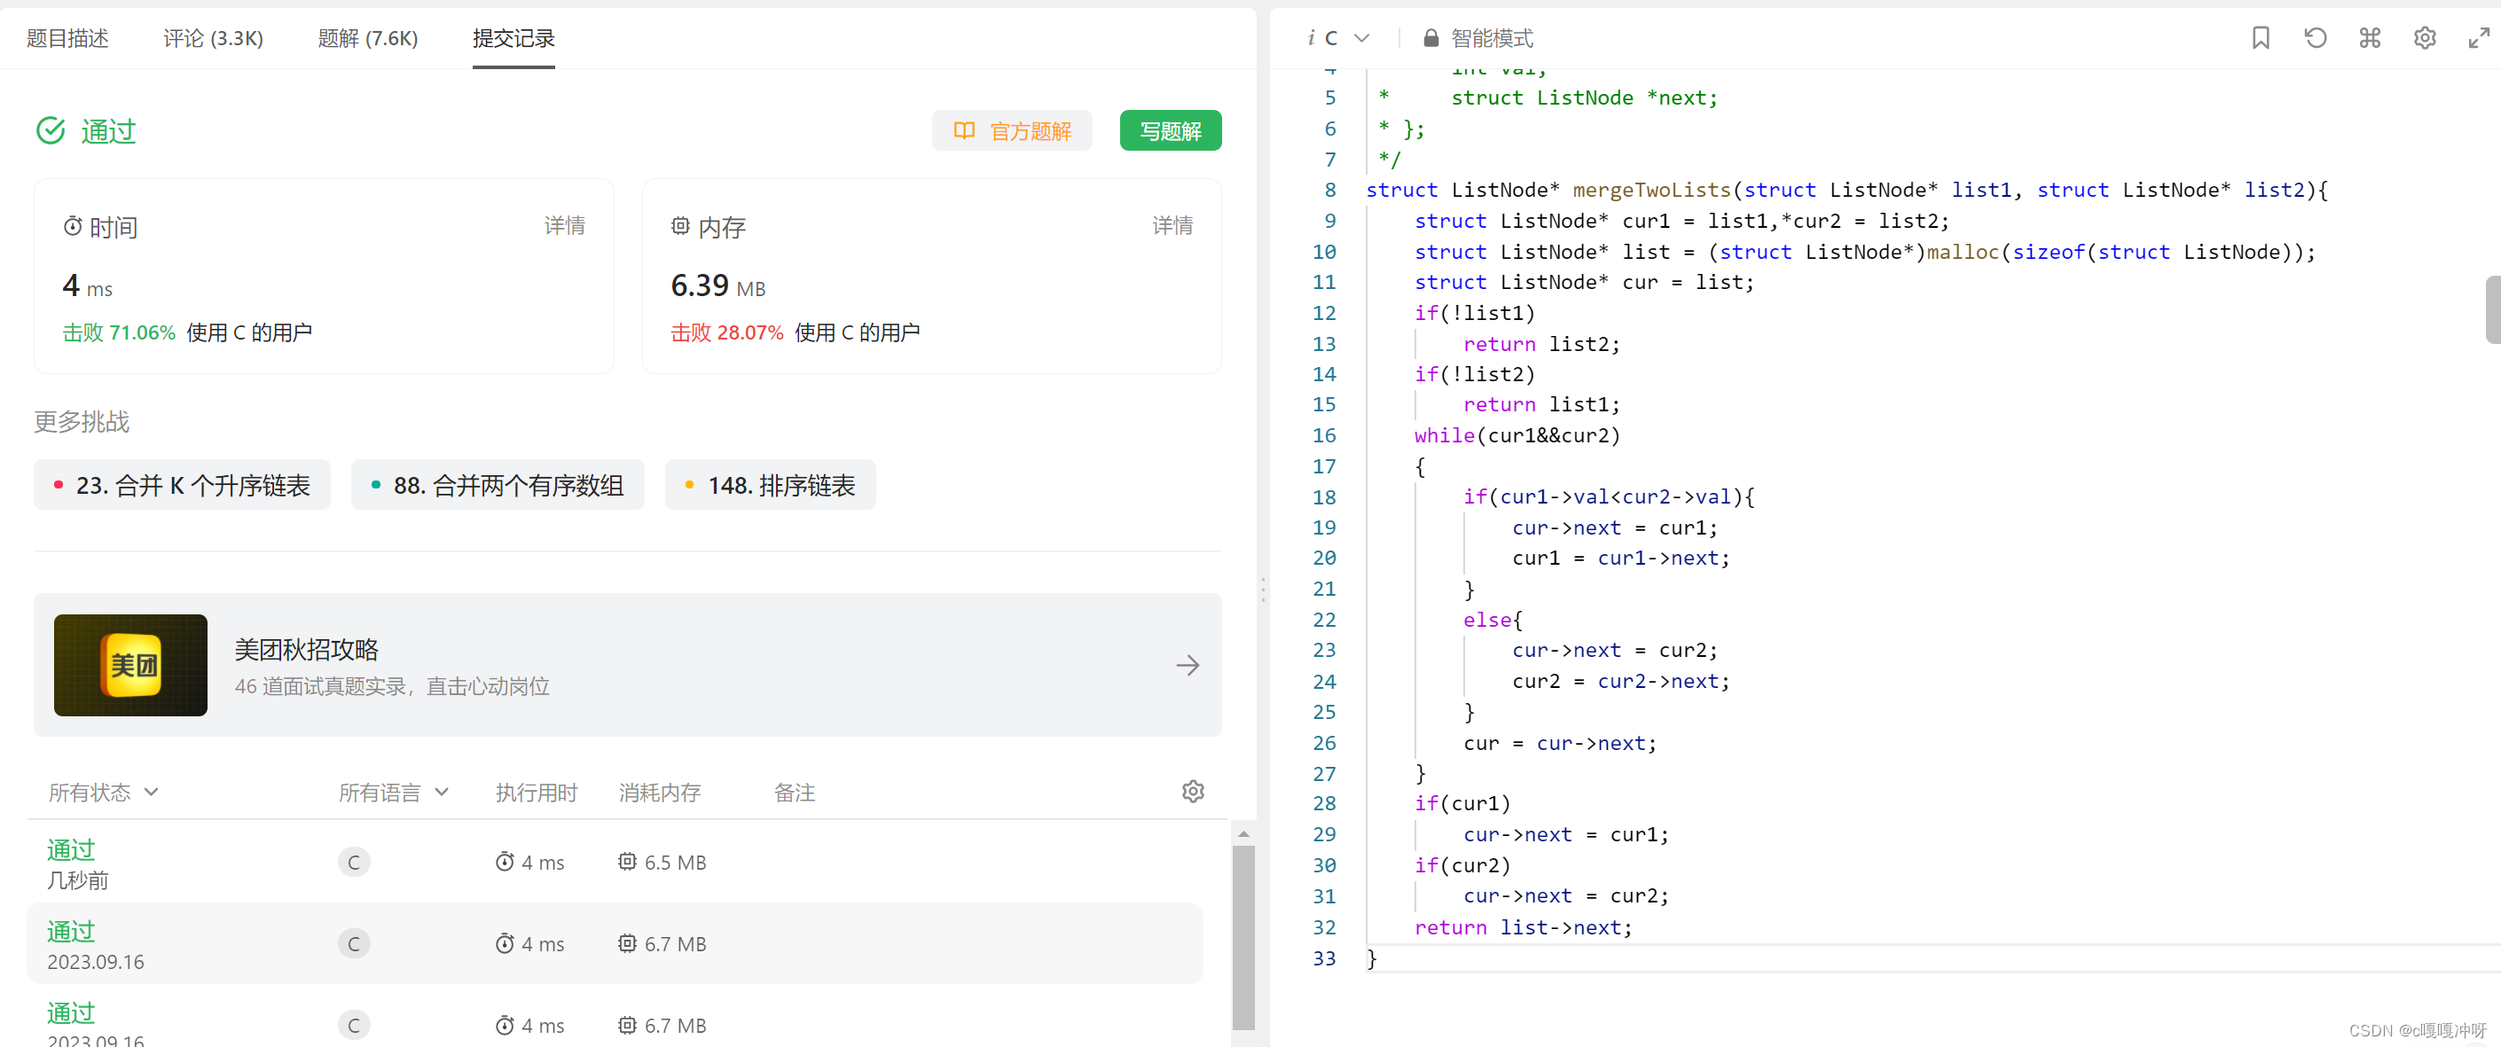
Task: Click the green 写题解 button
Action: (1170, 130)
